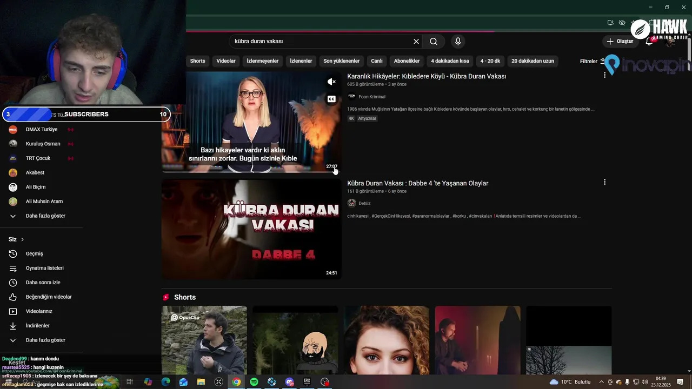Toggle captions on the hovered video preview
This screenshot has width=692, height=389.
click(x=331, y=99)
